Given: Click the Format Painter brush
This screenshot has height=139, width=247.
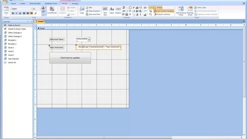Looking at the screenshot, I should coord(36,13).
